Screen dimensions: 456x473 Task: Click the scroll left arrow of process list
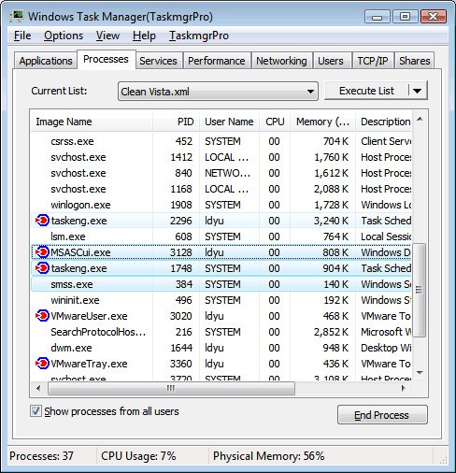tap(38, 388)
